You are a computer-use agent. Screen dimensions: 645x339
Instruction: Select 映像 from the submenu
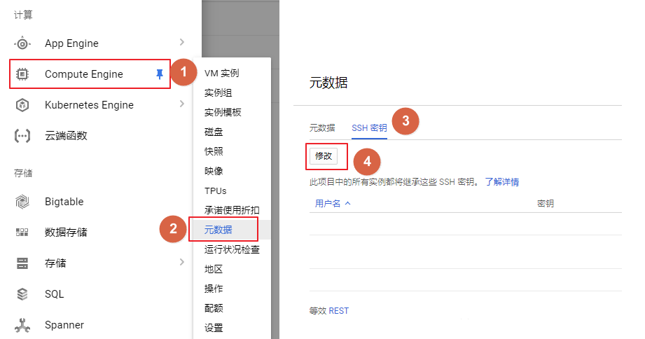point(214,171)
